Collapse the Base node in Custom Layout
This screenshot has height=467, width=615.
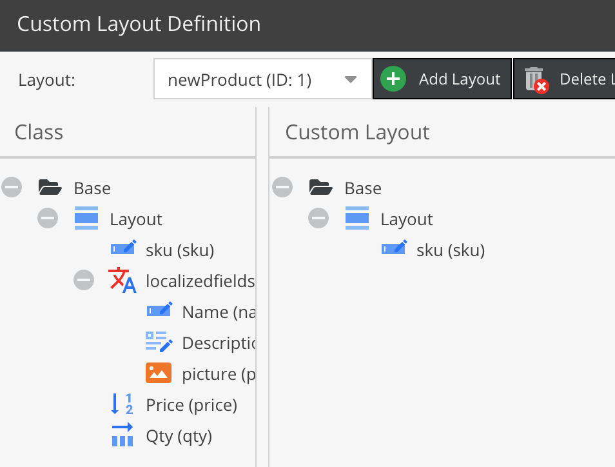[282, 187]
